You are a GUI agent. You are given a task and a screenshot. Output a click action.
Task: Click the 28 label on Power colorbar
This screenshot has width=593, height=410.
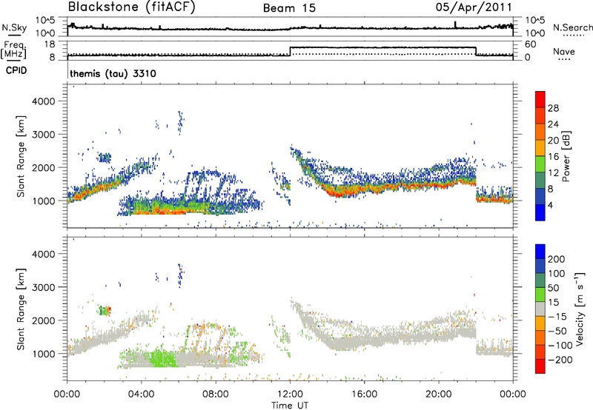click(x=553, y=108)
